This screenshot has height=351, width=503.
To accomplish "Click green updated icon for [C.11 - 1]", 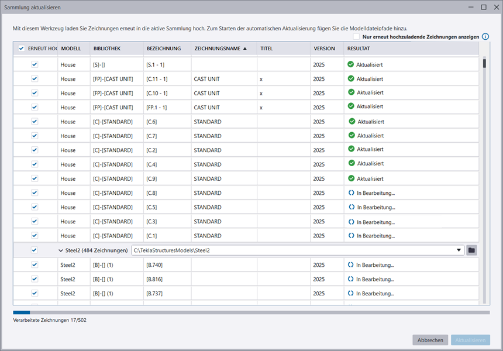I will coord(351,78).
